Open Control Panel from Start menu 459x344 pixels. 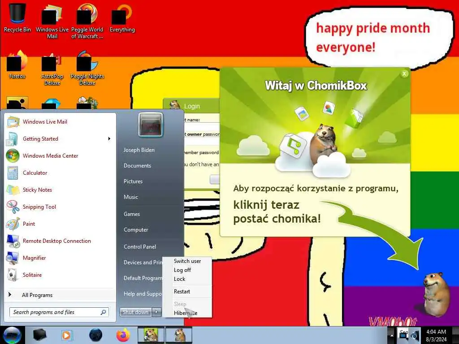(140, 247)
